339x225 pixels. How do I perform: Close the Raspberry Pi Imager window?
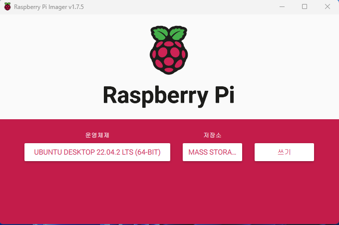328,6
